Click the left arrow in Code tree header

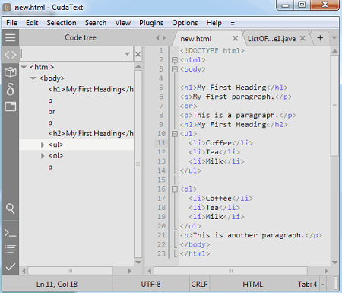point(157,38)
